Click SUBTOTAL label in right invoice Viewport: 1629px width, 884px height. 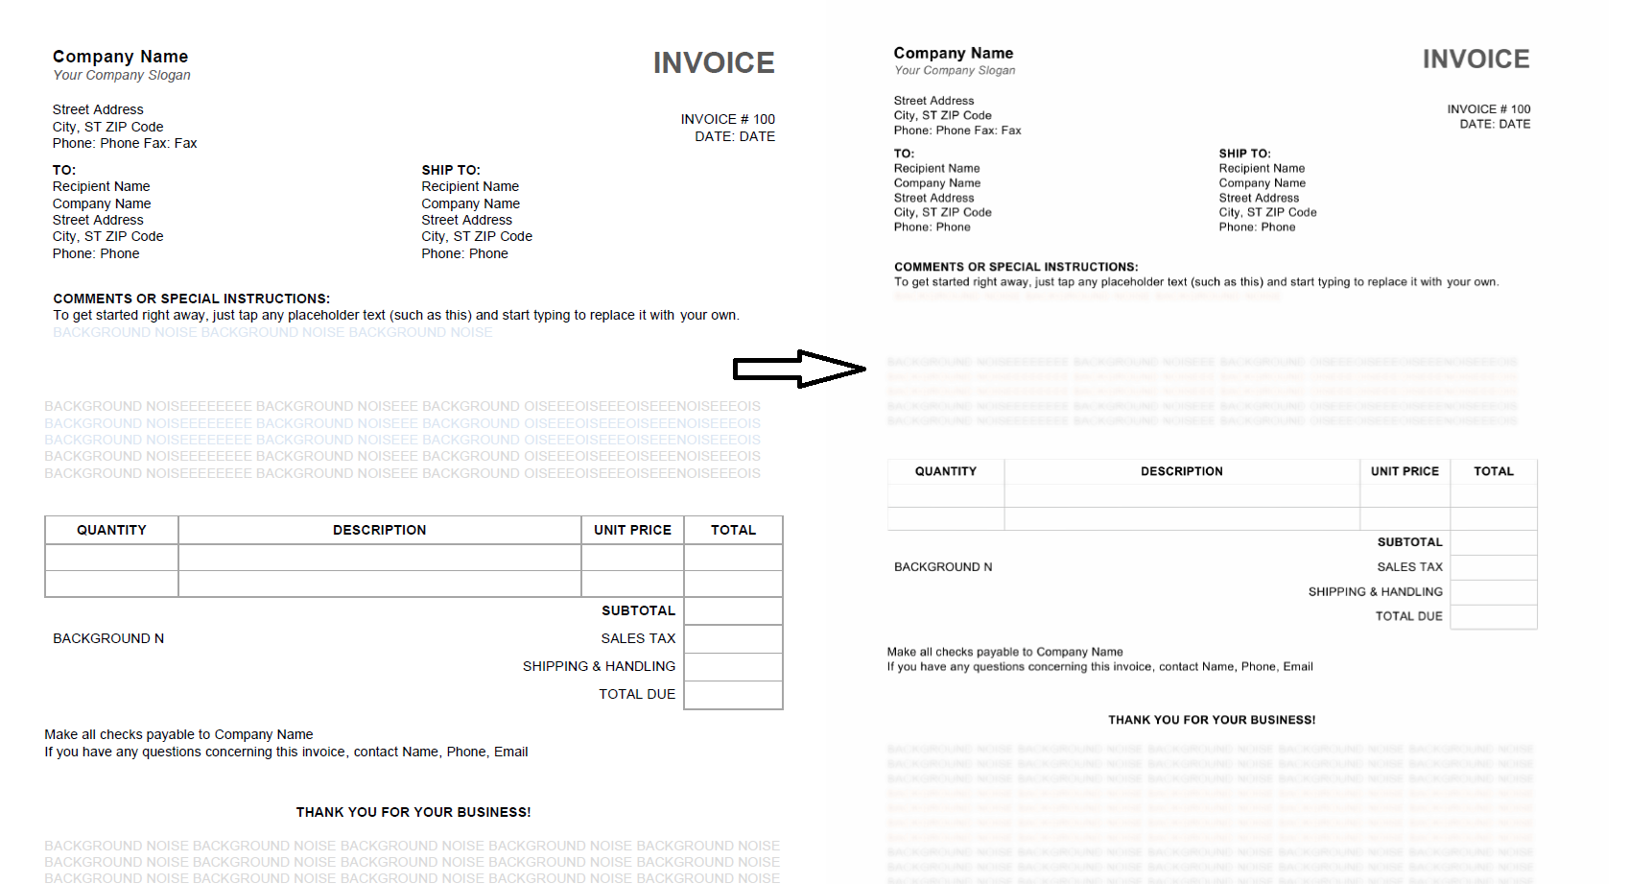click(1410, 542)
